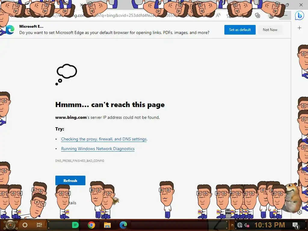
Task: Click DNS_PROBE_FINISHED_BAD_CONFIG error text
Action: point(80,161)
